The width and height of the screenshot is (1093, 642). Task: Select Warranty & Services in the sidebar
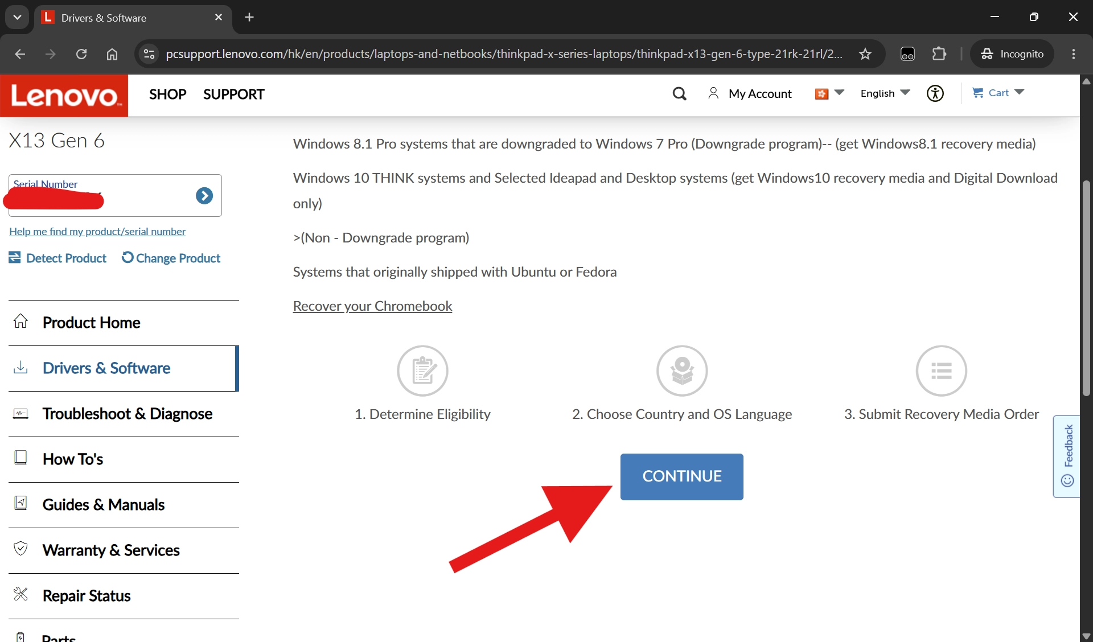[x=124, y=550]
